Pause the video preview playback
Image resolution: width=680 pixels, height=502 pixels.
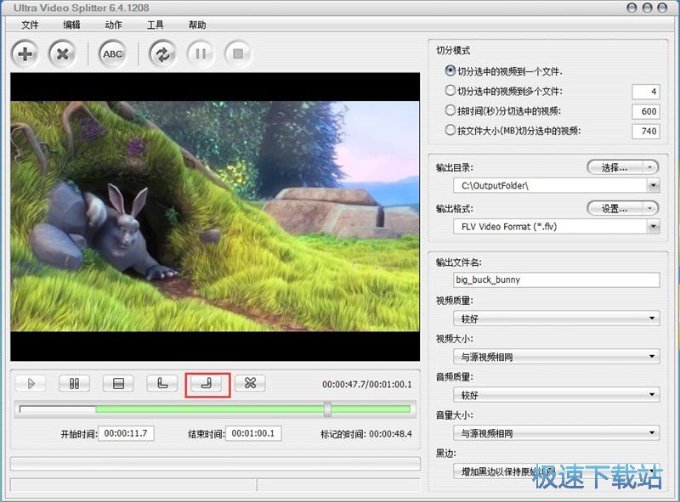[x=74, y=383]
